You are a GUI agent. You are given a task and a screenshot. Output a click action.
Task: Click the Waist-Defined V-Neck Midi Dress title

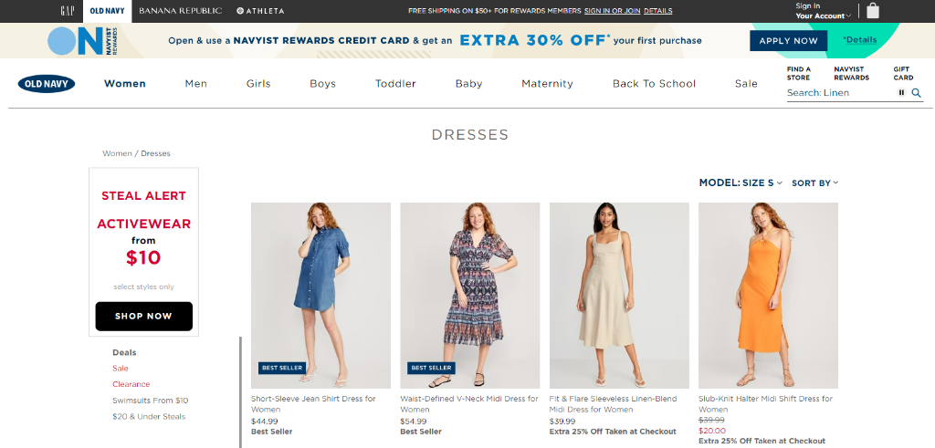click(x=469, y=404)
